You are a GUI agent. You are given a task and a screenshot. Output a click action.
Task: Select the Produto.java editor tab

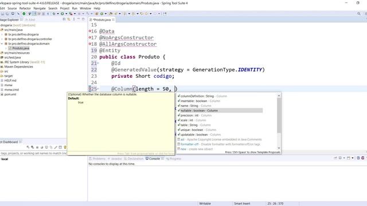[x=101, y=19]
